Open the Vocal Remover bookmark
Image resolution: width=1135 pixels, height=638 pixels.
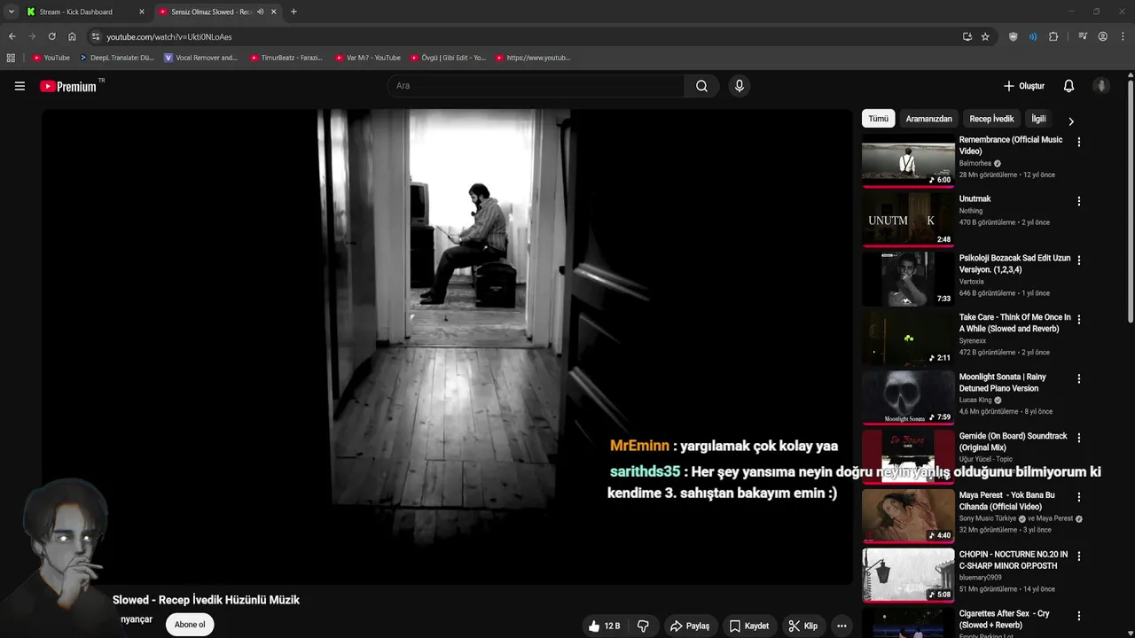[x=201, y=58]
